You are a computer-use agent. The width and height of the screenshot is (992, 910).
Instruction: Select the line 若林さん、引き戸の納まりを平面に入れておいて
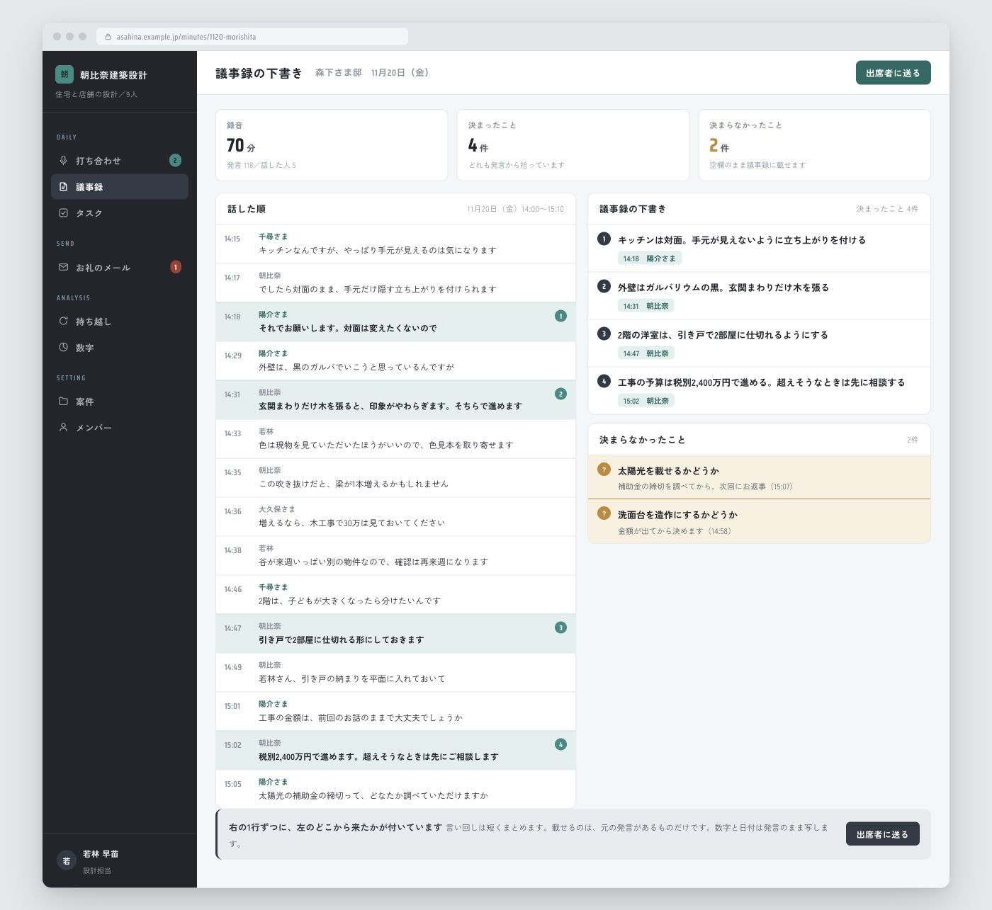tap(395, 673)
